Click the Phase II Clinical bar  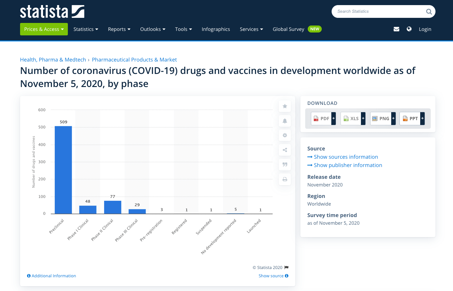click(x=113, y=207)
